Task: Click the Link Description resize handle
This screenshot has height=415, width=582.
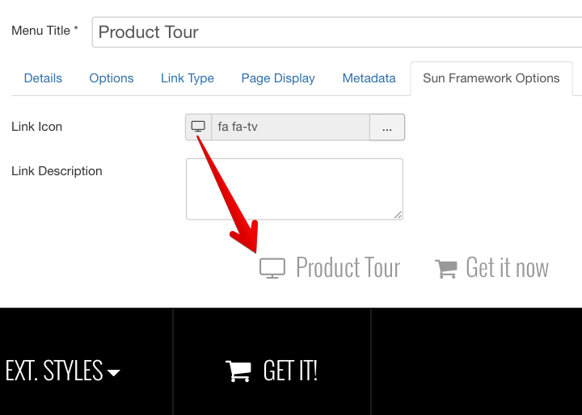Action: 398,215
